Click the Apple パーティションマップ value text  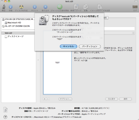94,114
